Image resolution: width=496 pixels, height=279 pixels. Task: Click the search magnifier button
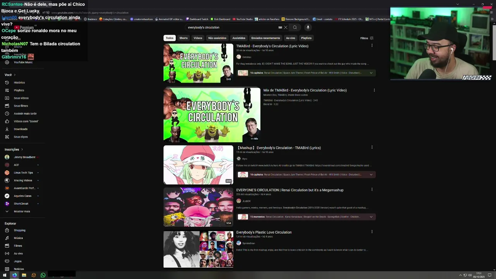click(295, 28)
